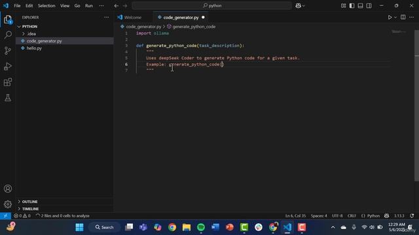
Task: Expand the OUTLINE section
Action: point(29,202)
